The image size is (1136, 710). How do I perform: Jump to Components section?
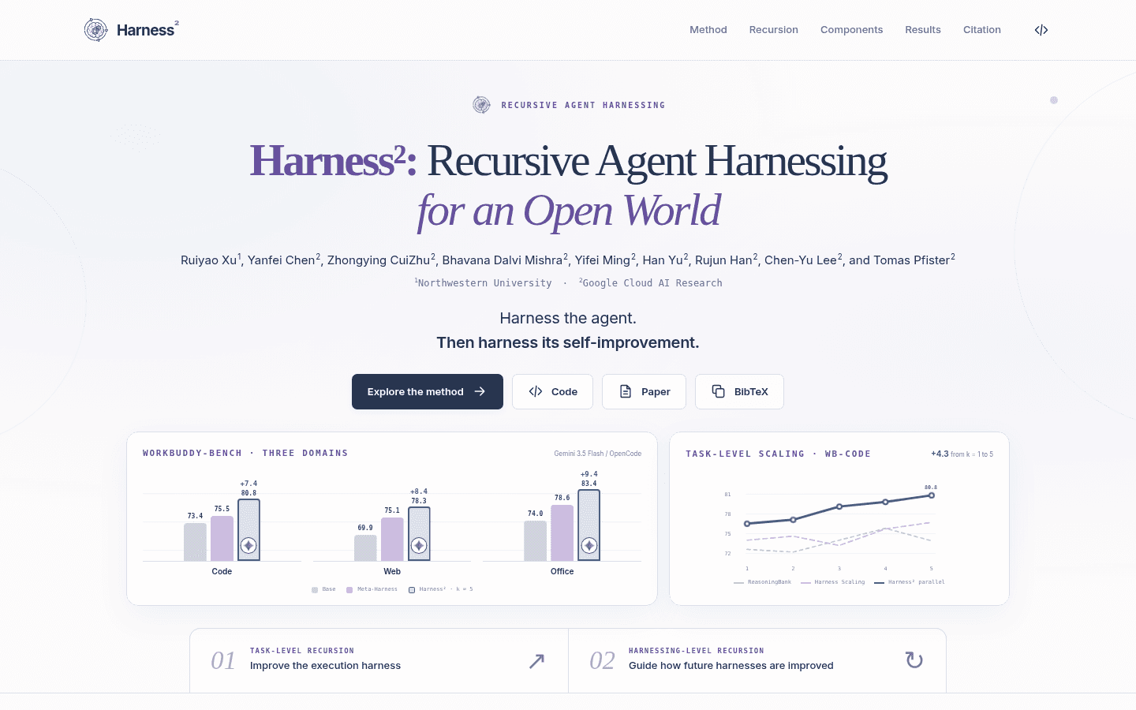(x=851, y=30)
